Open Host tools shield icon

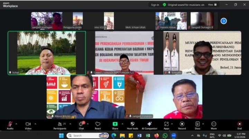[132, 124]
